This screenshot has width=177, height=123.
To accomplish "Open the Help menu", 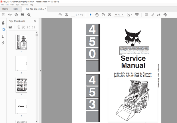I will pos(31,5).
